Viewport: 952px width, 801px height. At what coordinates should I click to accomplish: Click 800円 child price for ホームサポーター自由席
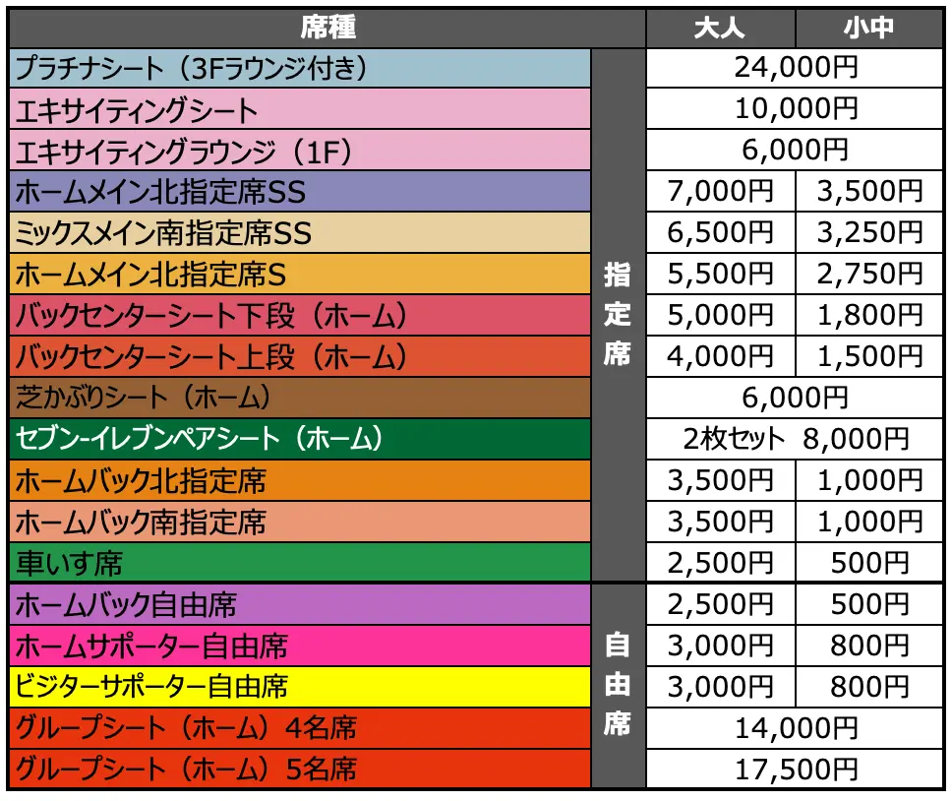869,646
